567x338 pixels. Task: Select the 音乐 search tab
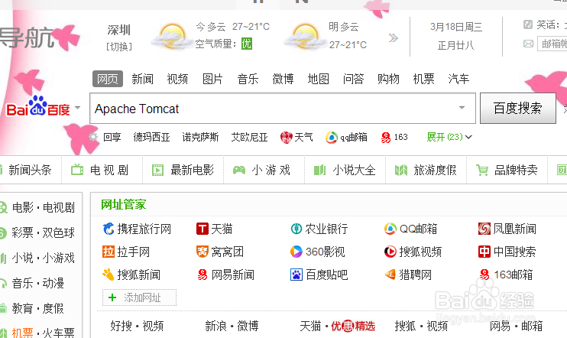pos(248,79)
